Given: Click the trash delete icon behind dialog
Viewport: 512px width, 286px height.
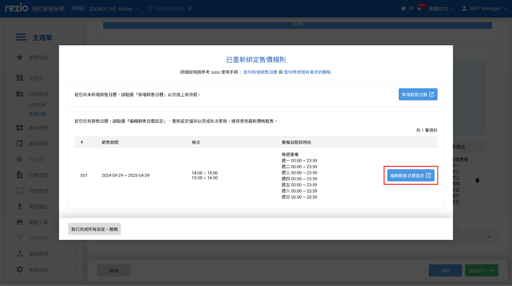Looking at the screenshot, I should (x=477, y=180).
